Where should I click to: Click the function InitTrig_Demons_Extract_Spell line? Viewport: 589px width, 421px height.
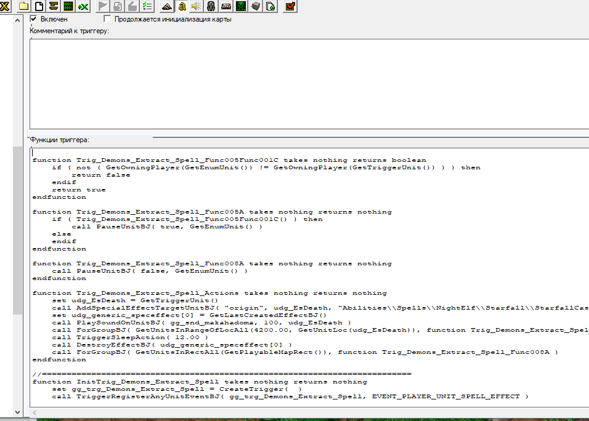pos(200,382)
